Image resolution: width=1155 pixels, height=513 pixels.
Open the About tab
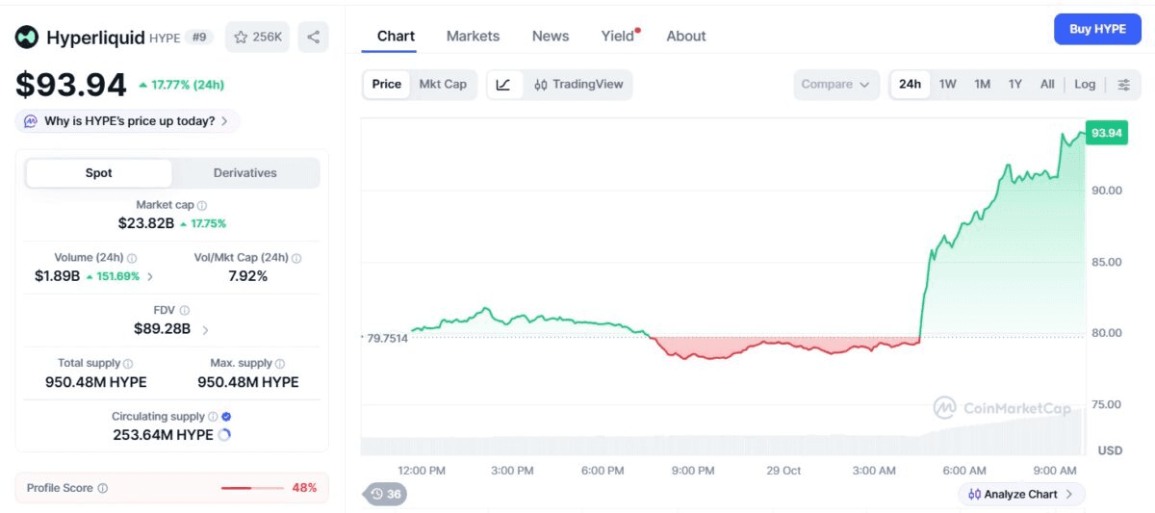[686, 37]
